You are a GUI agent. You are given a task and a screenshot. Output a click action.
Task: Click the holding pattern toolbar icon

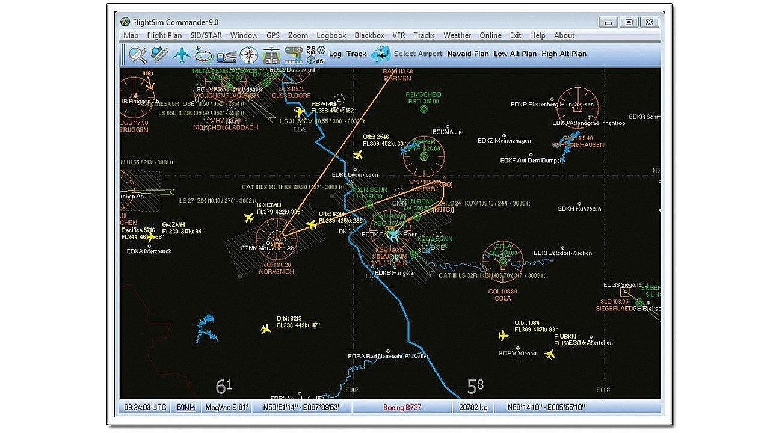(x=203, y=55)
